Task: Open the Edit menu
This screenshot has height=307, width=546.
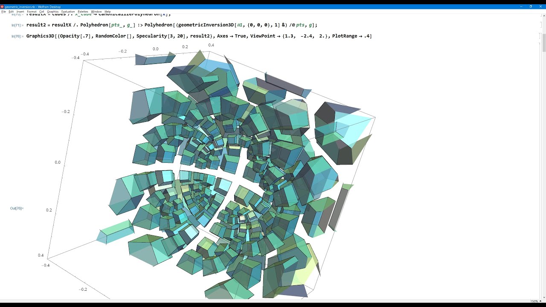Action: pyautogui.click(x=11, y=12)
